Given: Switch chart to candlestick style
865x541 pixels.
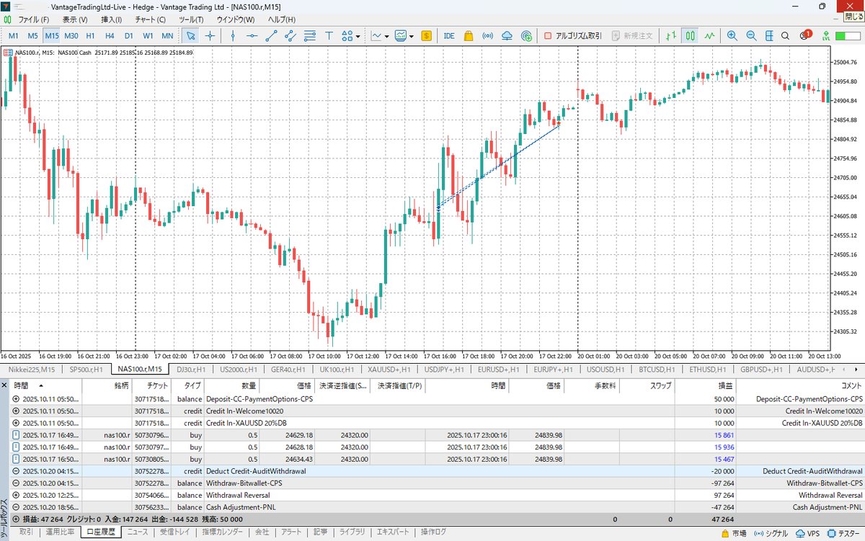Looking at the screenshot, I should 691,35.
